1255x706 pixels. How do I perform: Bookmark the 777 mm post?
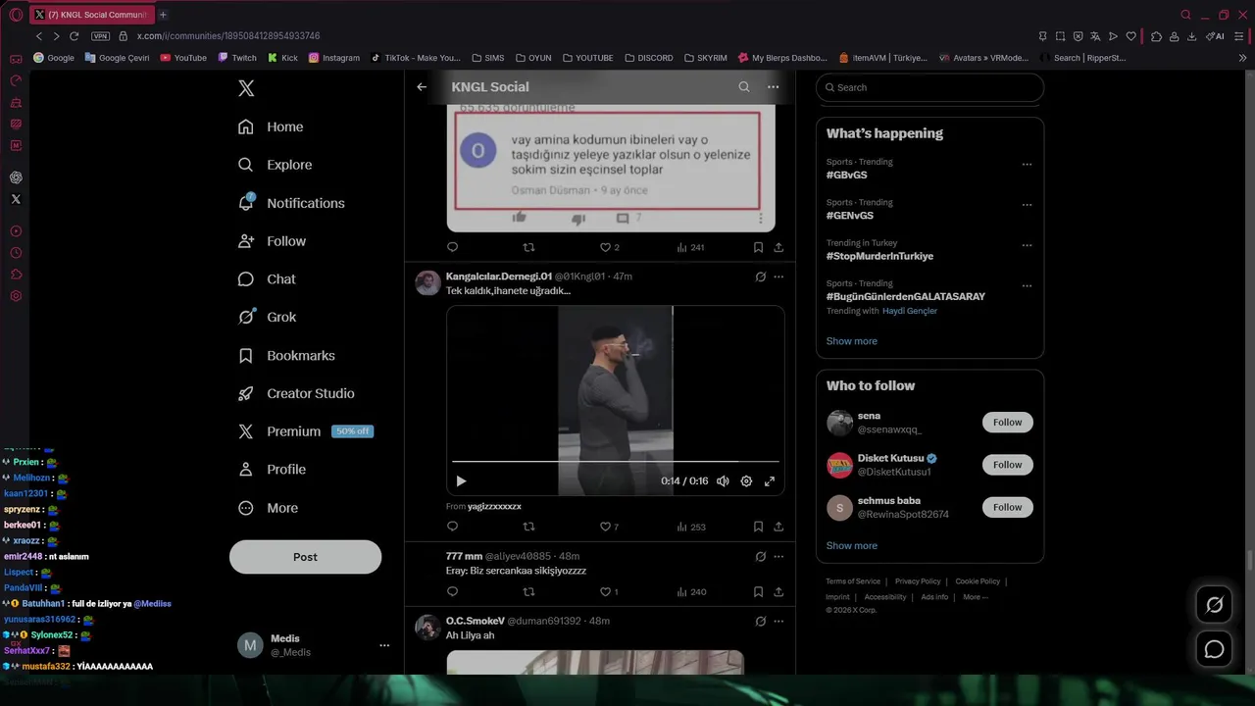[758, 592]
